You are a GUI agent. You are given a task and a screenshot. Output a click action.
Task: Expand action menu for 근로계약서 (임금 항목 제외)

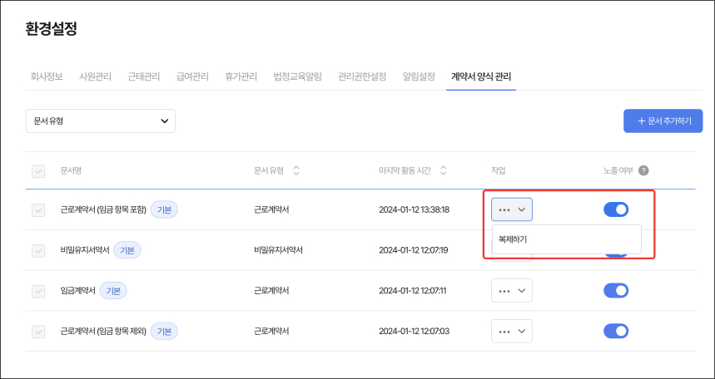tap(511, 331)
